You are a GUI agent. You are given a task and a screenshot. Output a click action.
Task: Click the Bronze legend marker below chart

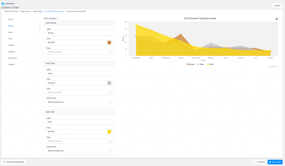[187, 64]
